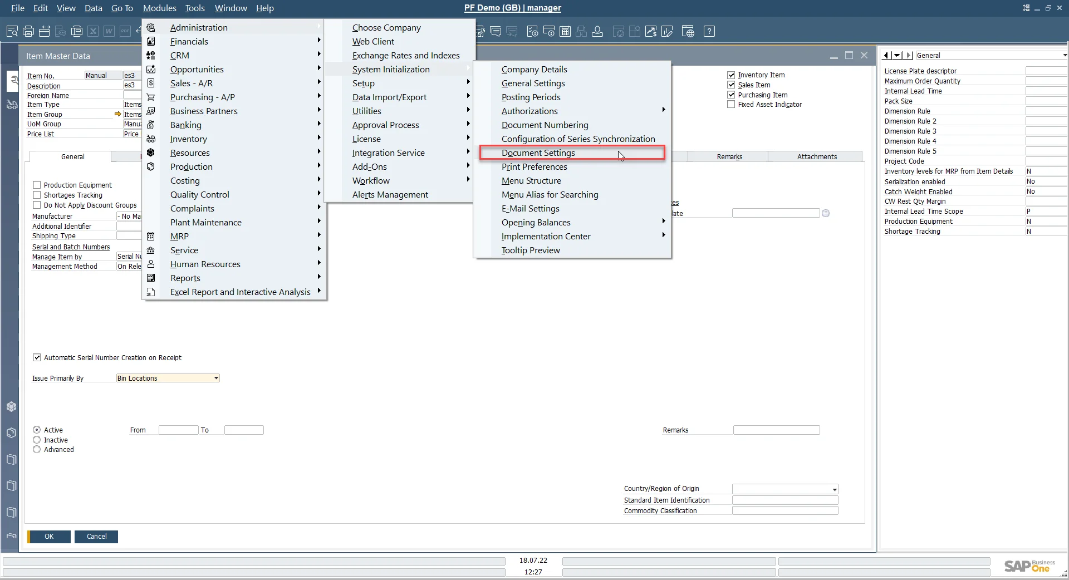Open the Calendar toolbar icon
Viewport: 1069px width, 580px height.
coord(565,32)
